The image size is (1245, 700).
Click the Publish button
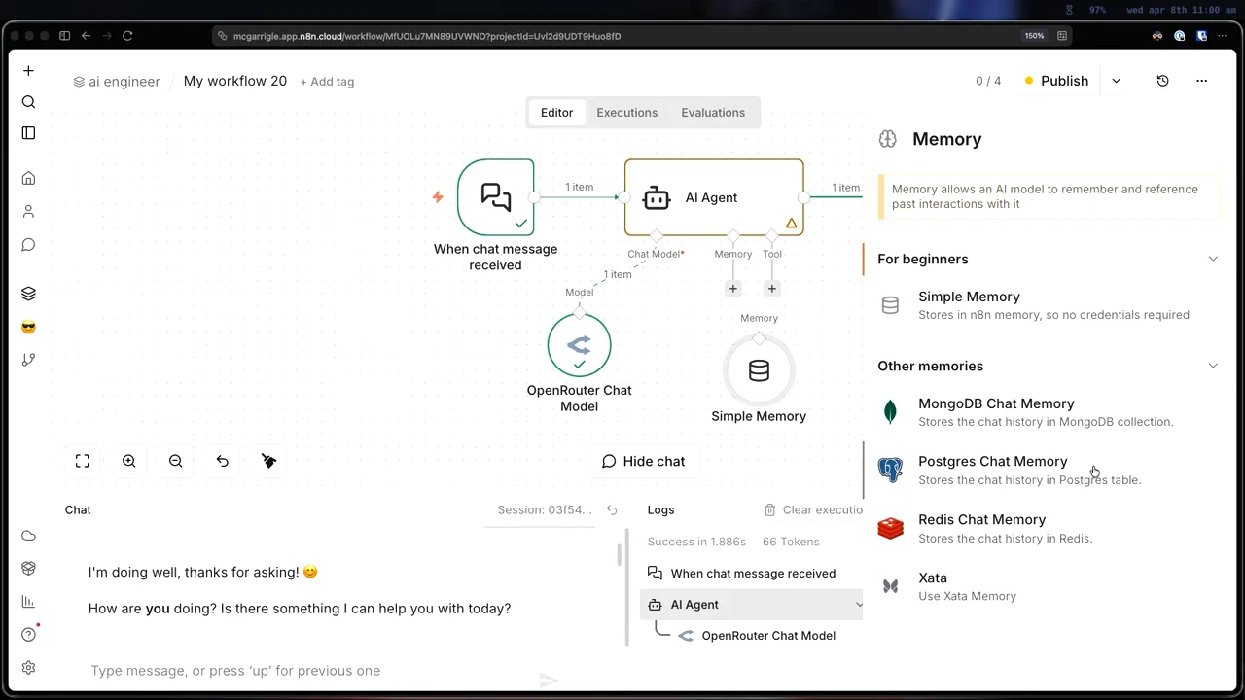(x=1056, y=81)
